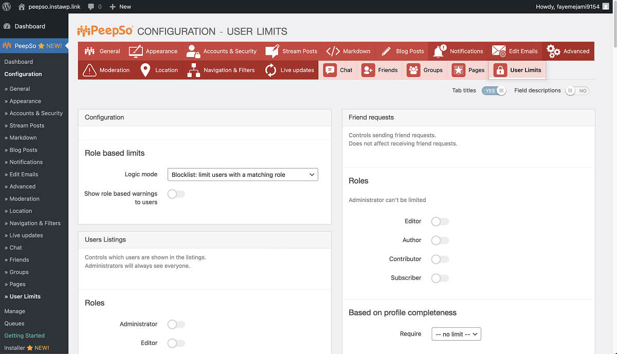Toggle Administrator role in Users Listings
Image resolution: width=617 pixels, height=354 pixels.
click(176, 324)
